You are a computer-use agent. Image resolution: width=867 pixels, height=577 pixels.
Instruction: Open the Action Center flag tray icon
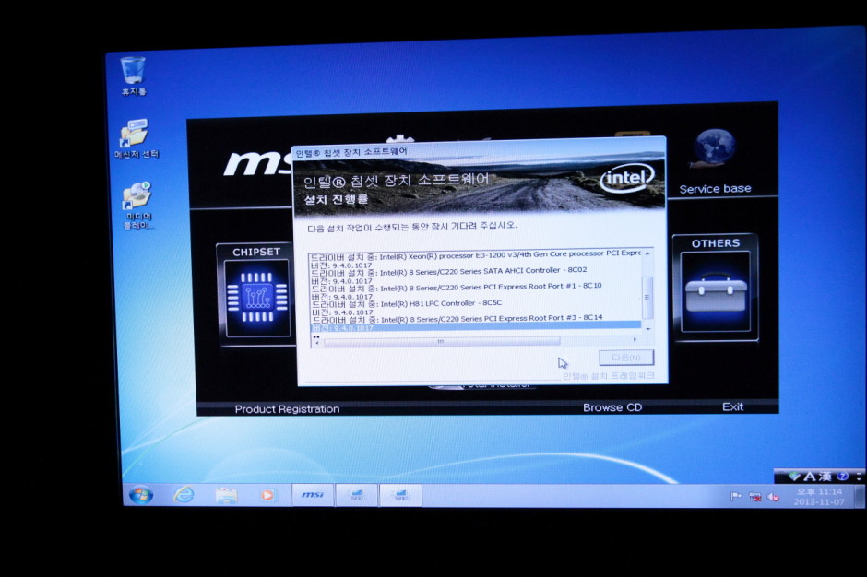click(x=736, y=496)
